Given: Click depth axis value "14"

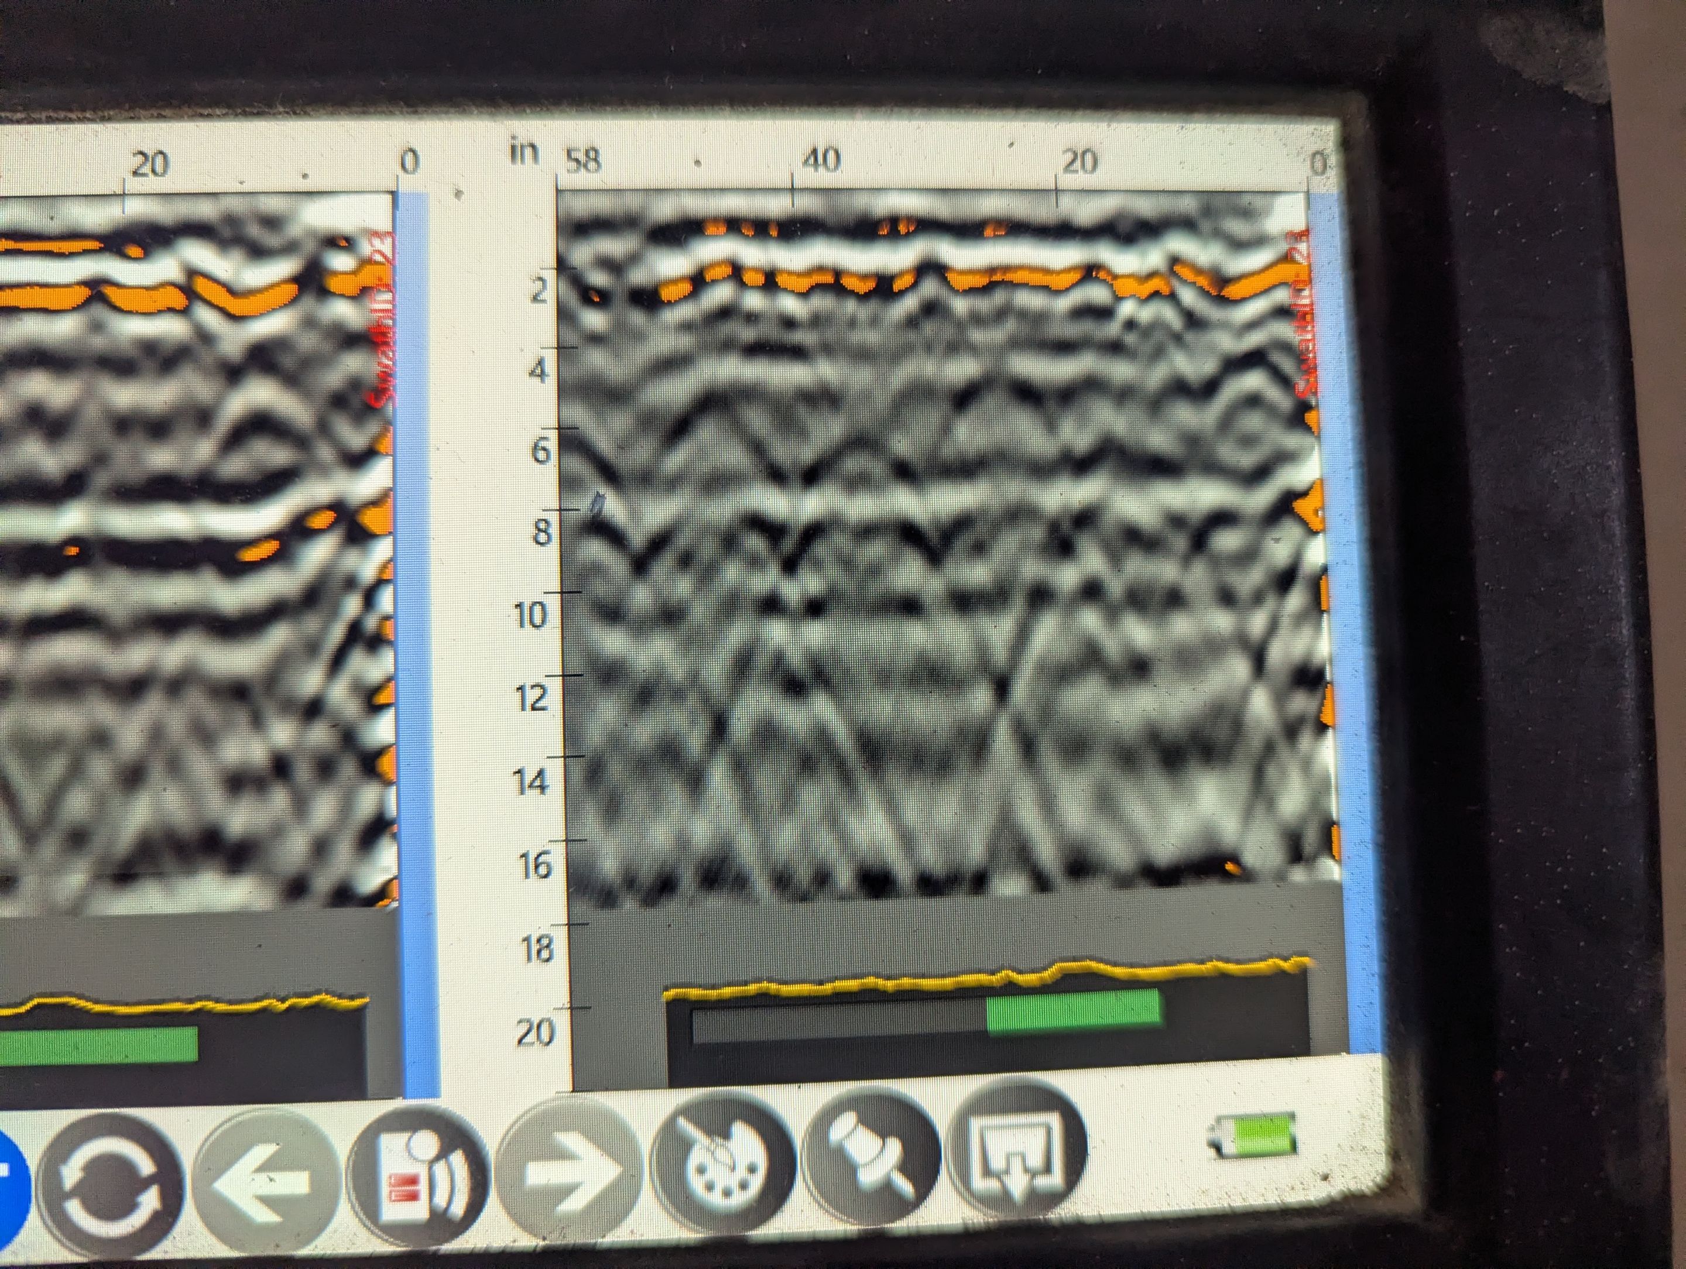Looking at the screenshot, I should [x=532, y=783].
